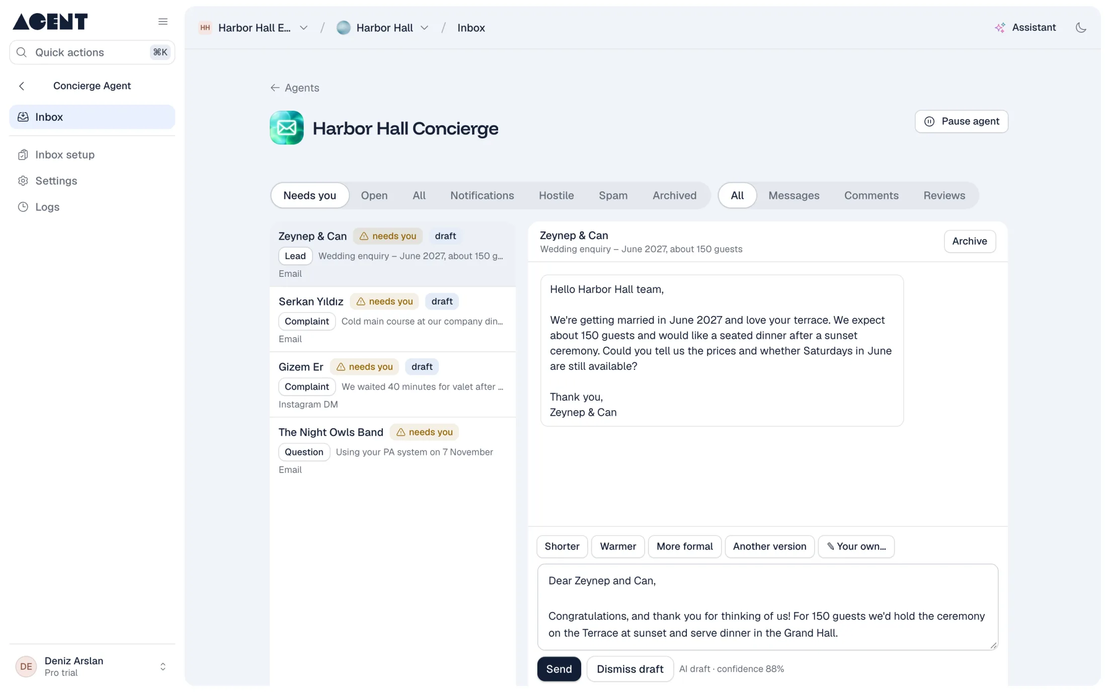The height and width of the screenshot is (692, 1107).
Task: Click the Assistant sparkle icon
Action: [1000, 28]
